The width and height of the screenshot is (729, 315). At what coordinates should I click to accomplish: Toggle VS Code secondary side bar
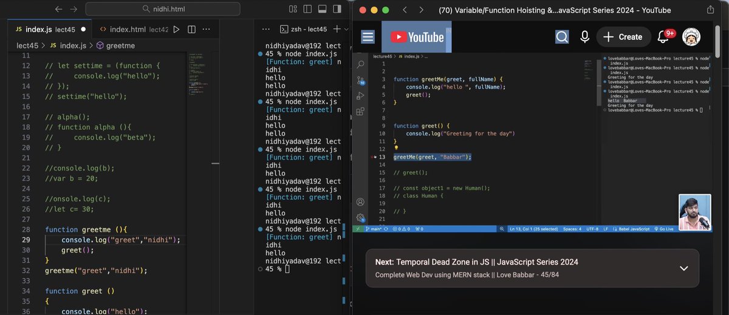[x=336, y=9]
